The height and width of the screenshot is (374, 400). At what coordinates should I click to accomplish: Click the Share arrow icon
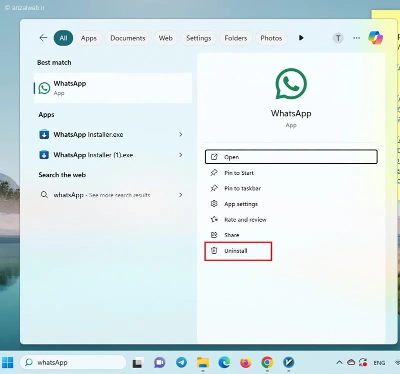214,235
